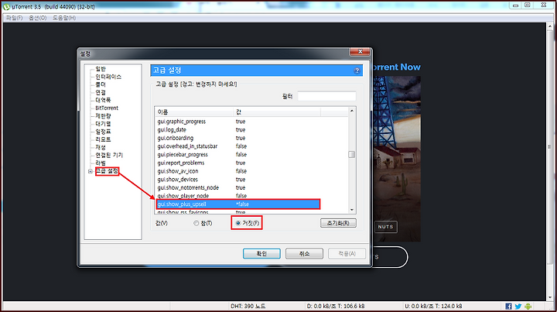
Task: Sort by the 값 column header
Action: pos(277,112)
